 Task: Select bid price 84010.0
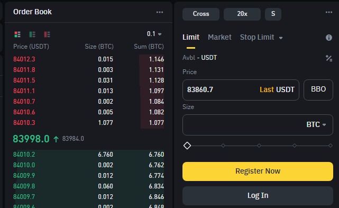tap(24, 165)
